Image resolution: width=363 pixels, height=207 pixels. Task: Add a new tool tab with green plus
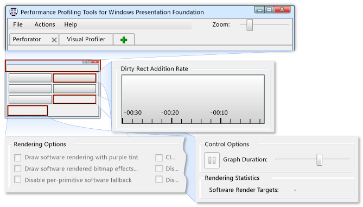tap(124, 40)
